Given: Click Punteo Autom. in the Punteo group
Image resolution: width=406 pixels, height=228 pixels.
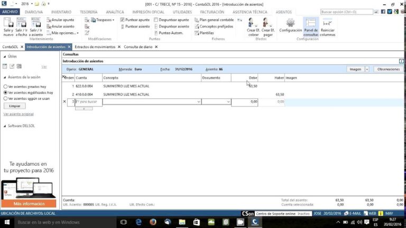Looking at the screenshot, I should 169,33.
